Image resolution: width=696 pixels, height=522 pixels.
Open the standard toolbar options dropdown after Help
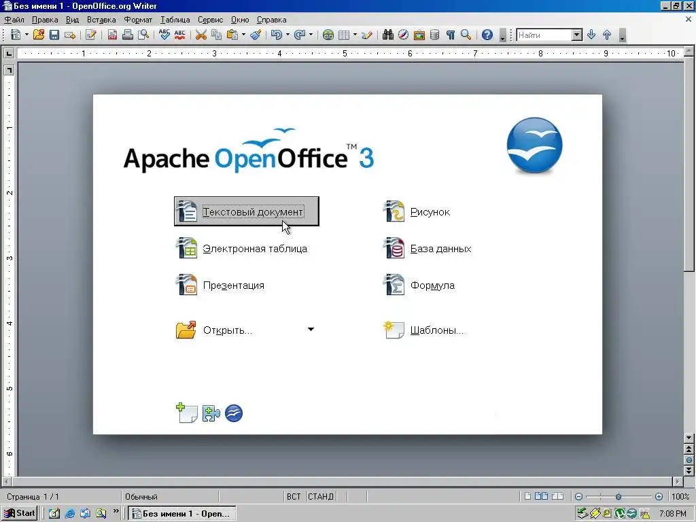(x=502, y=35)
